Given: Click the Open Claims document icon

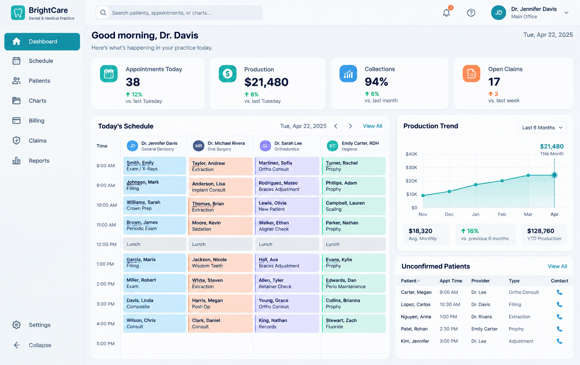Looking at the screenshot, I should click(x=472, y=74).
